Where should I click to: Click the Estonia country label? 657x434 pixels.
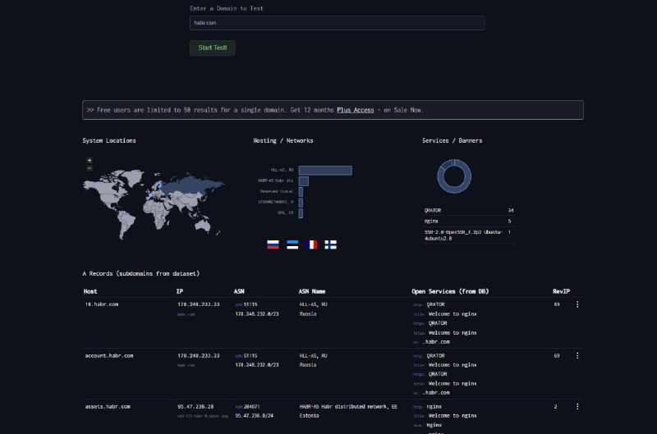click(310, 416)
